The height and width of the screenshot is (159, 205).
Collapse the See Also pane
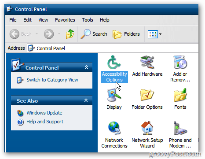86,100
